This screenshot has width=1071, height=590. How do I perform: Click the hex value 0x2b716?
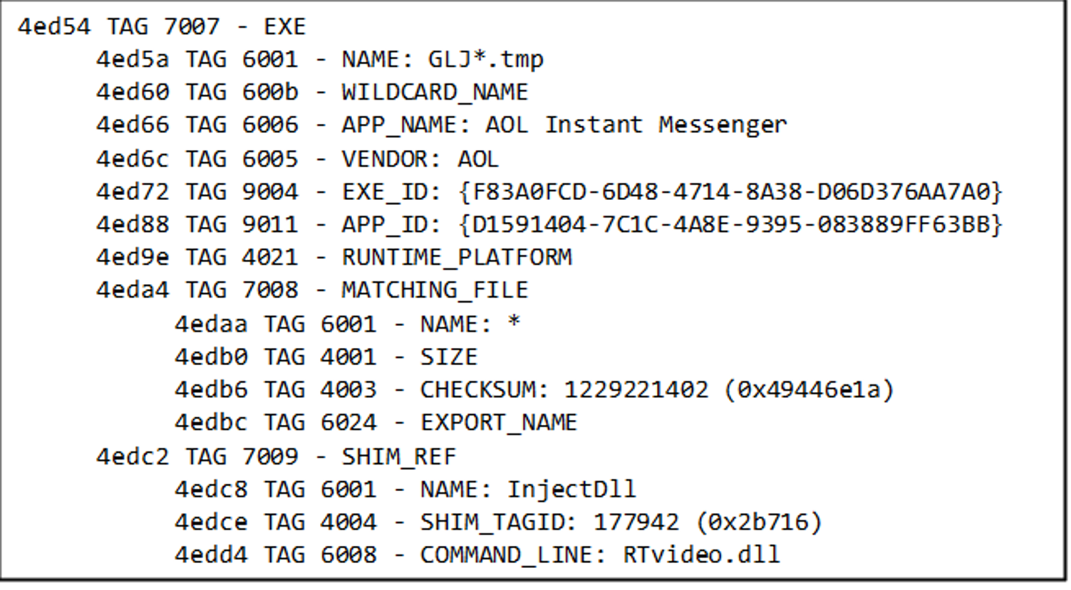(758, 522)
